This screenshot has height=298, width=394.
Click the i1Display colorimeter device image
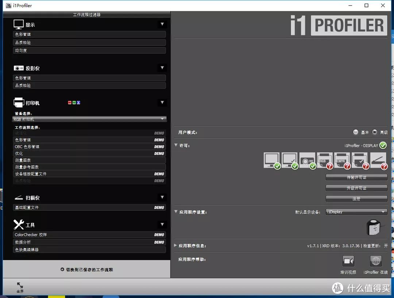point(374,227)
